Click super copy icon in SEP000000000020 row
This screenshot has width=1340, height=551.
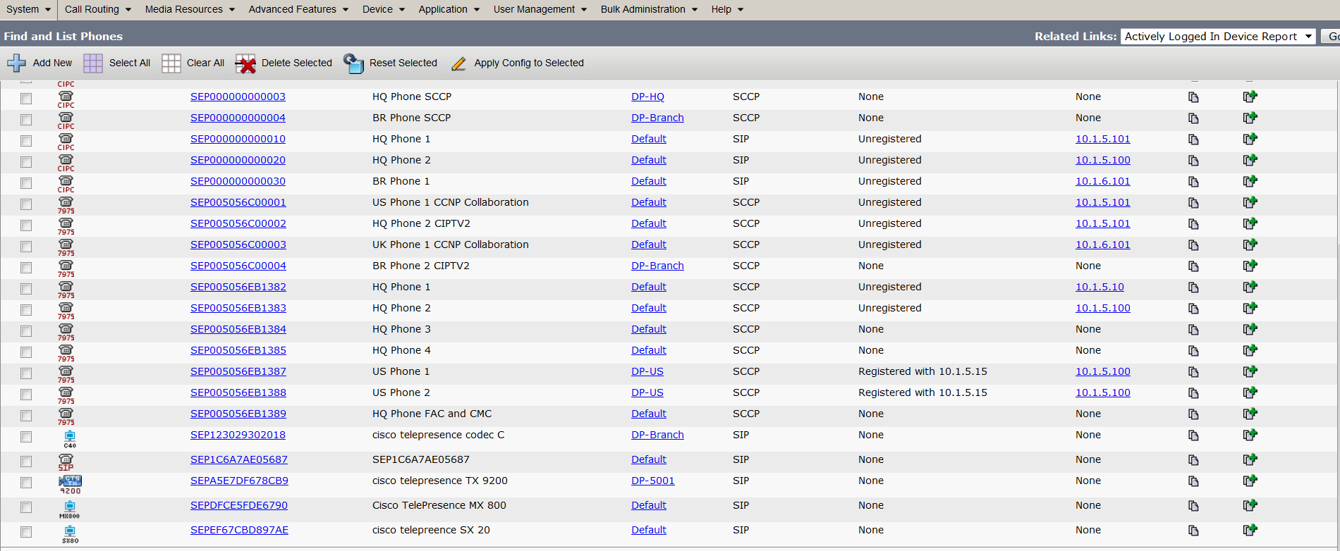coord(1250,160)
